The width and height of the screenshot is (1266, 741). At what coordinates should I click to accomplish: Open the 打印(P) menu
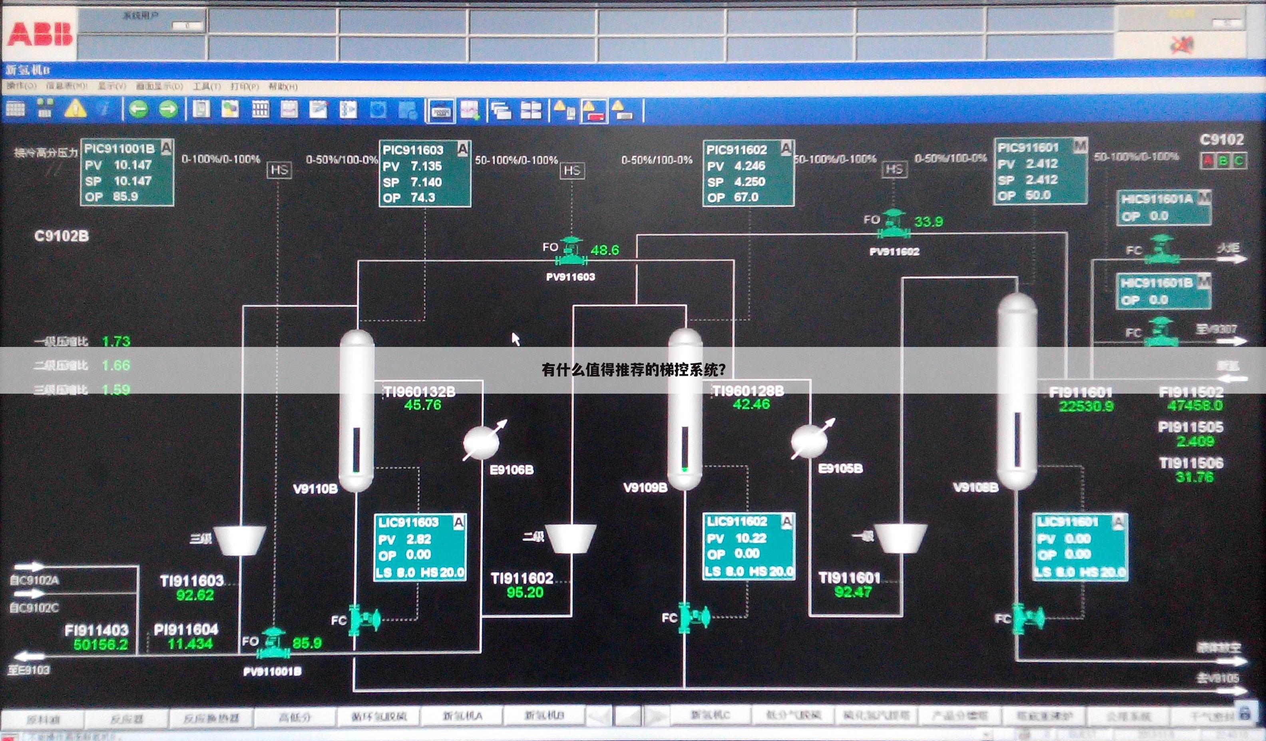coord(245,86)
